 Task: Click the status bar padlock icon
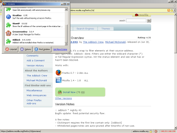[151, 131]
